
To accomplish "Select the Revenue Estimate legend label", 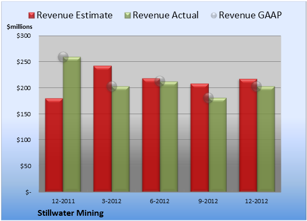I will pyautogui.click(x=75, y=15).
